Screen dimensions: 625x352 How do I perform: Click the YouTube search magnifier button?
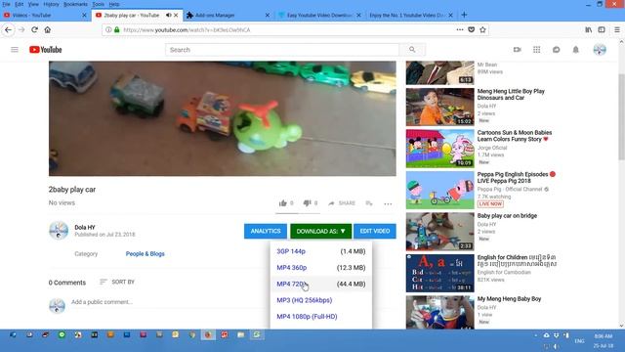click(x=412, y=50)
